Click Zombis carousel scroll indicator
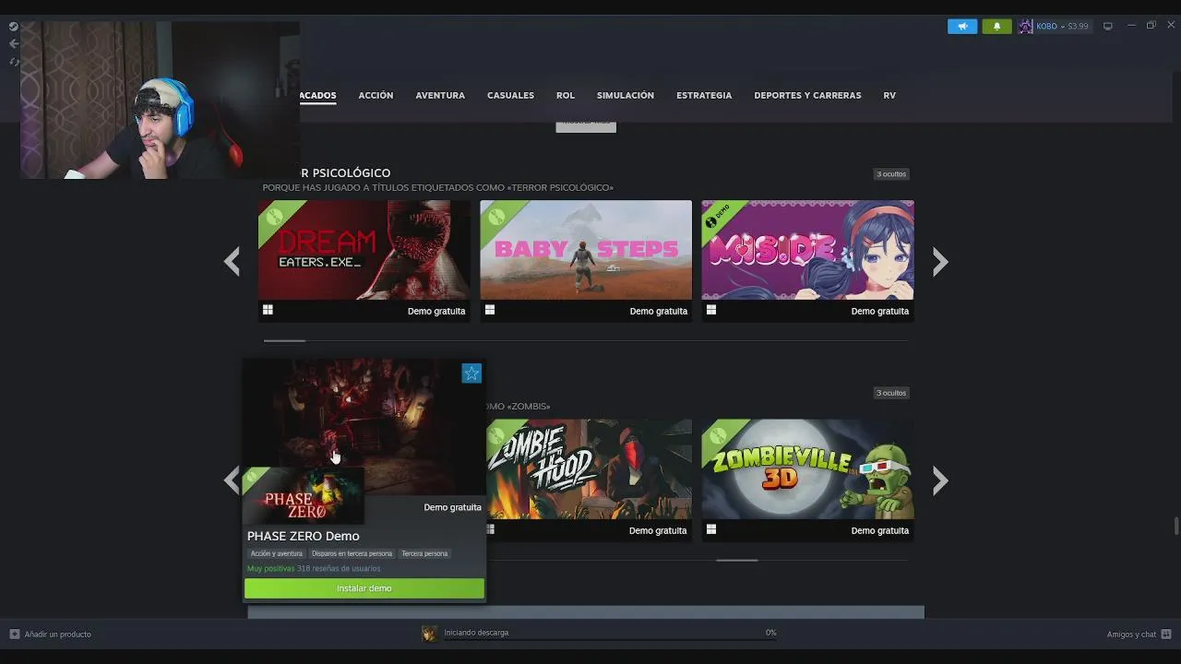The height and width of the screenshot is (664, 1181). click(737, 560)
